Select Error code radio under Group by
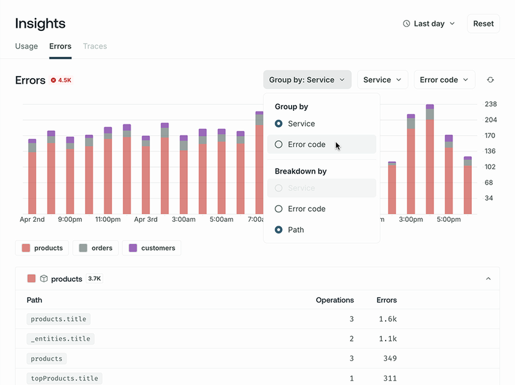Image resolution: width=515 pixels, height=385 pixels. pos(279,144)
